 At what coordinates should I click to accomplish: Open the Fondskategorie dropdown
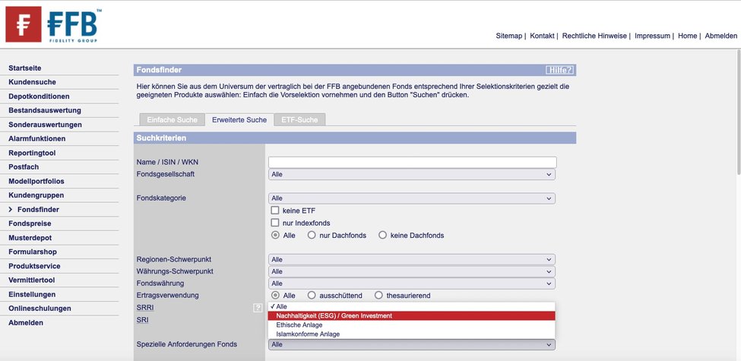412,198
